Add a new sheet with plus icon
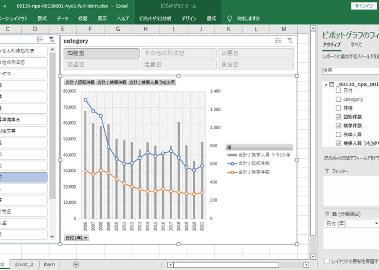 pyautogui.click(x=75, y=264)
